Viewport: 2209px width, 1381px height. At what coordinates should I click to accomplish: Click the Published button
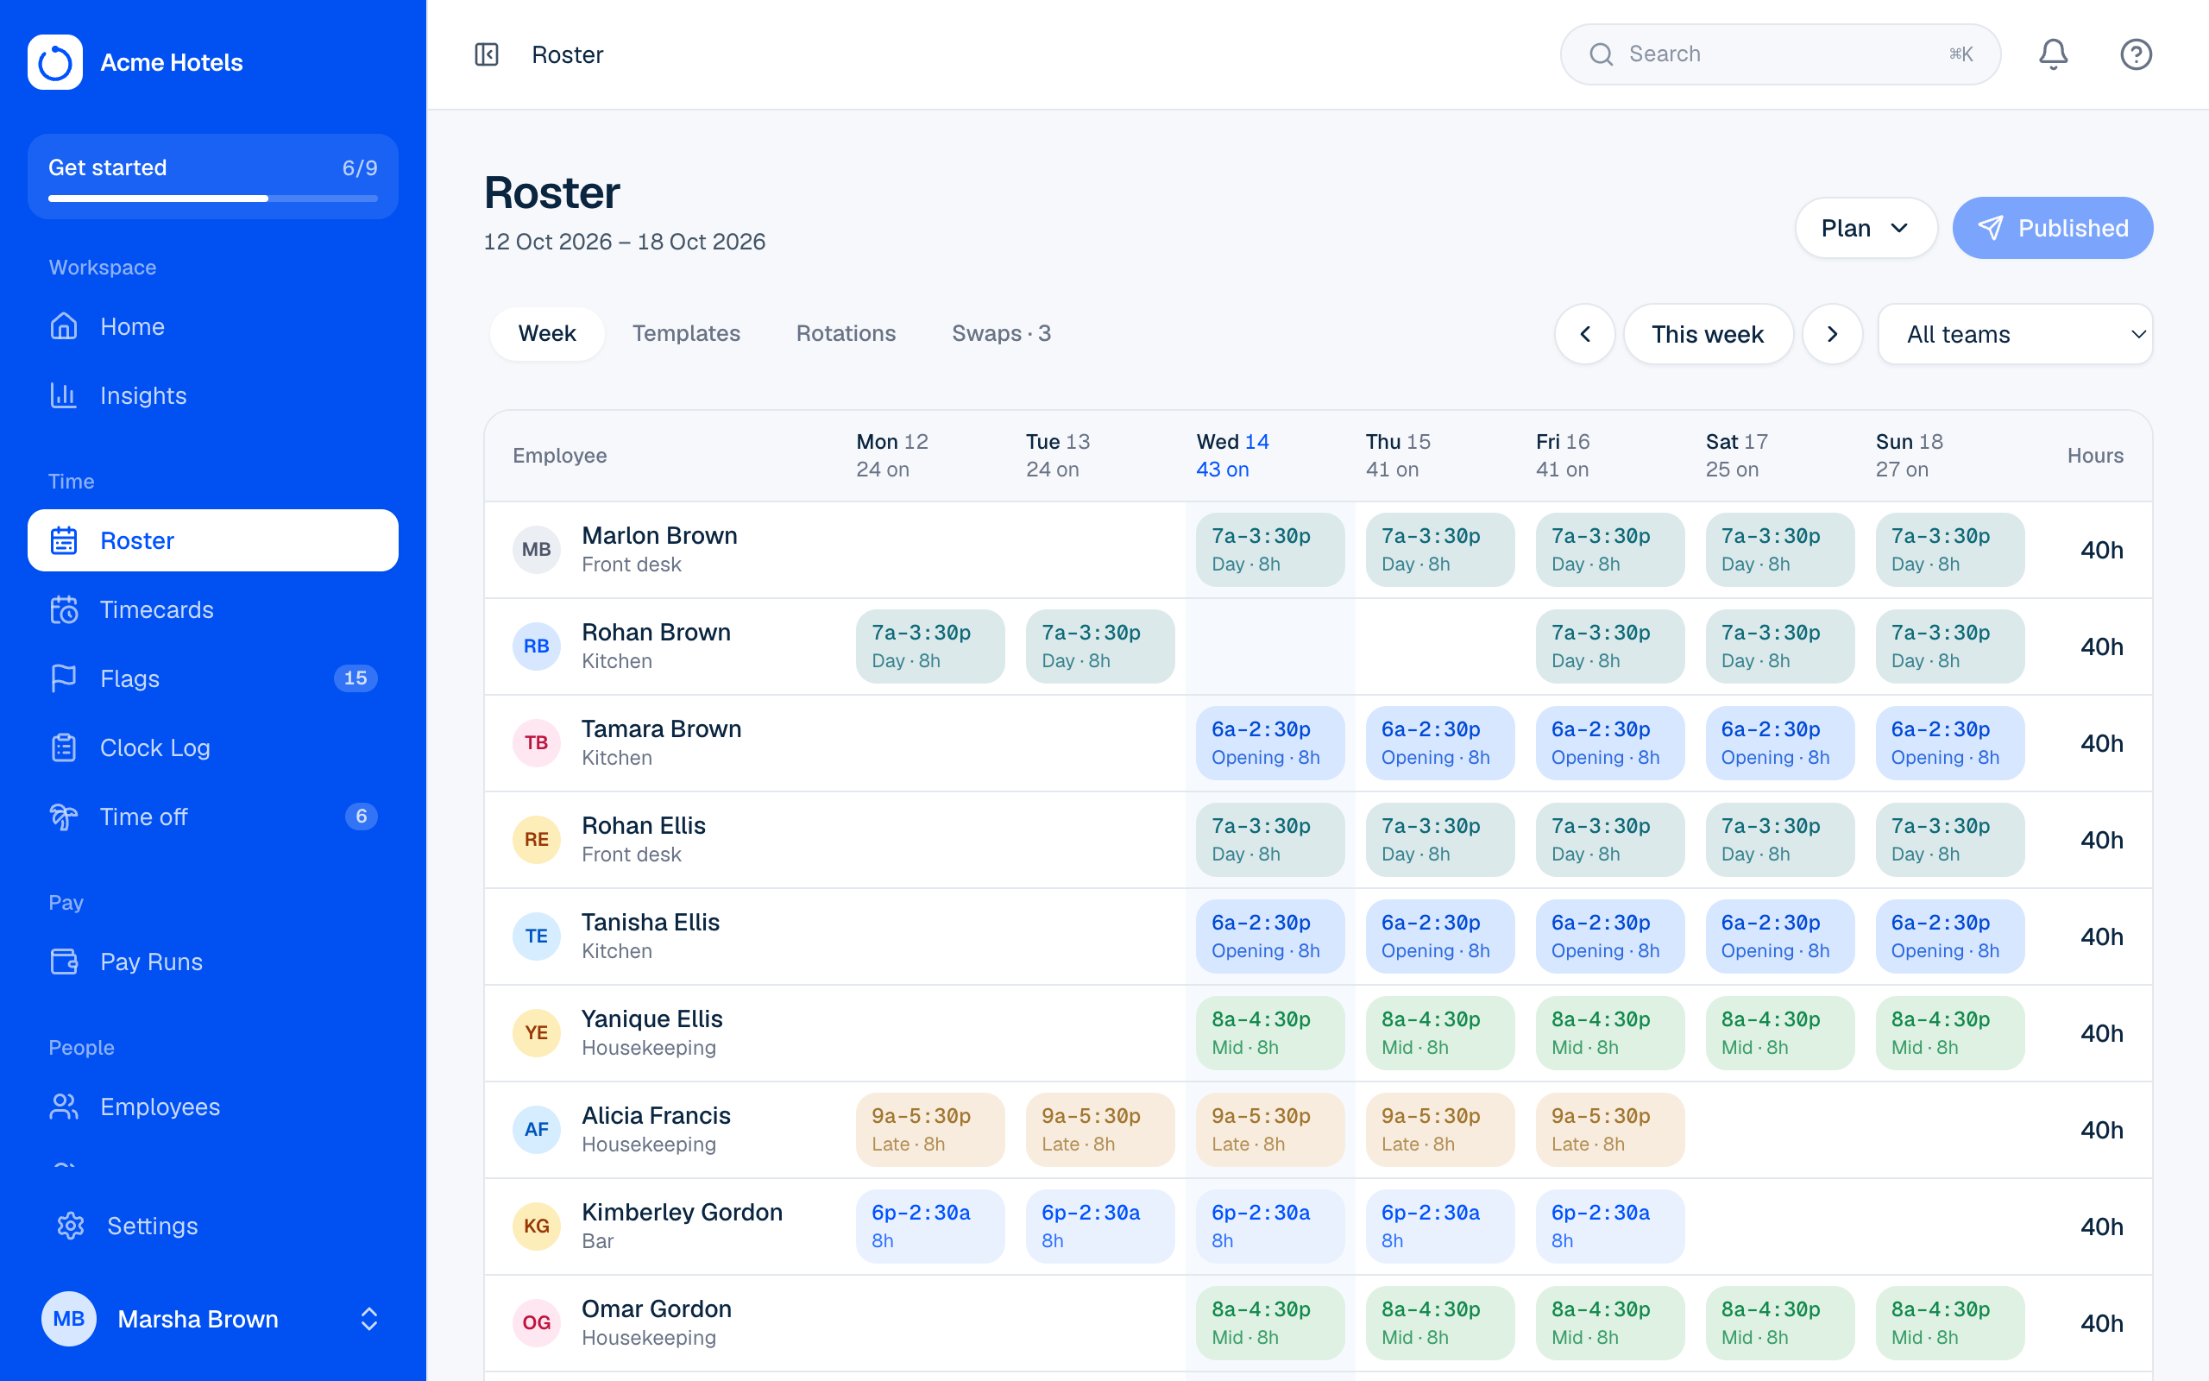tap(2053, 227)
